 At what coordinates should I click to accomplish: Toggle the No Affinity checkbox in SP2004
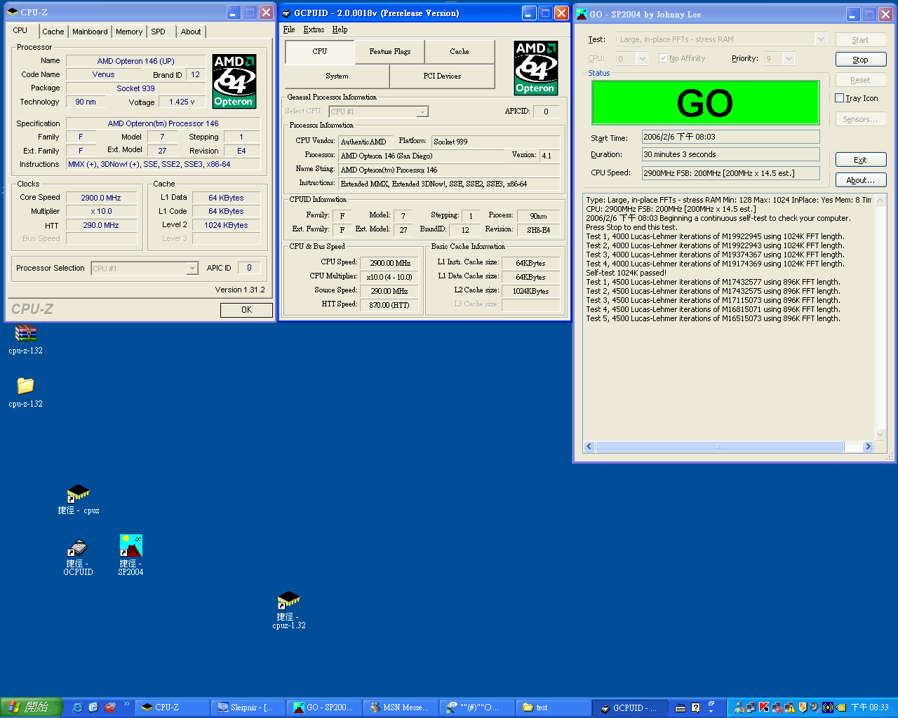(x=663, y=58)
